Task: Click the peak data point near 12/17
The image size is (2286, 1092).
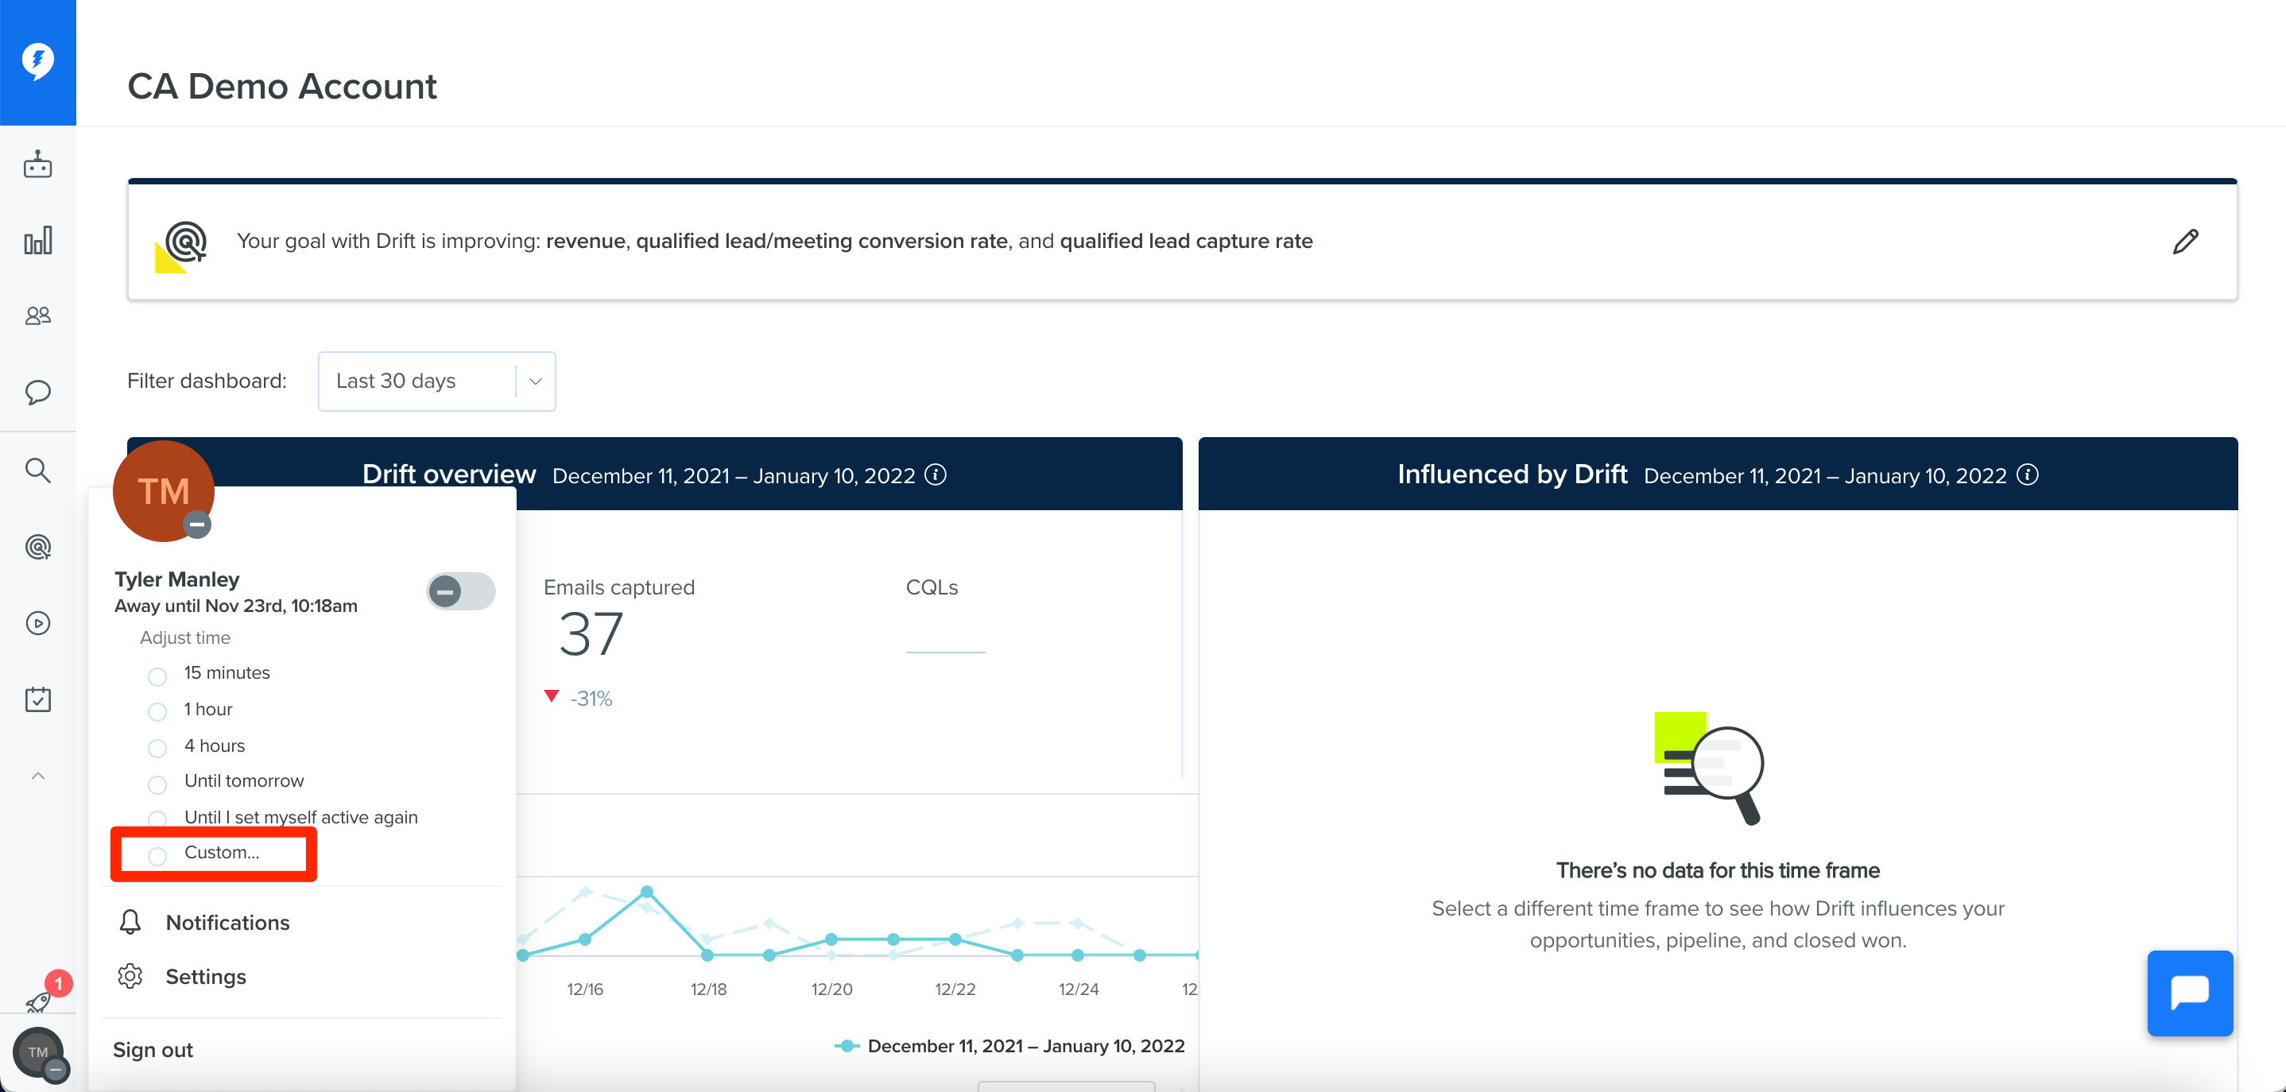Action: click(647, 891)
